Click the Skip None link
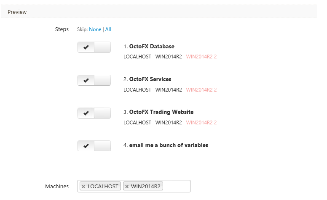This screenshot has height=200, width=327. [95, 29]
